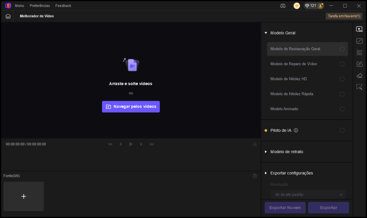Screen dimensions: 367x218
Task: Step forward one frame
Action: point(141,144)
